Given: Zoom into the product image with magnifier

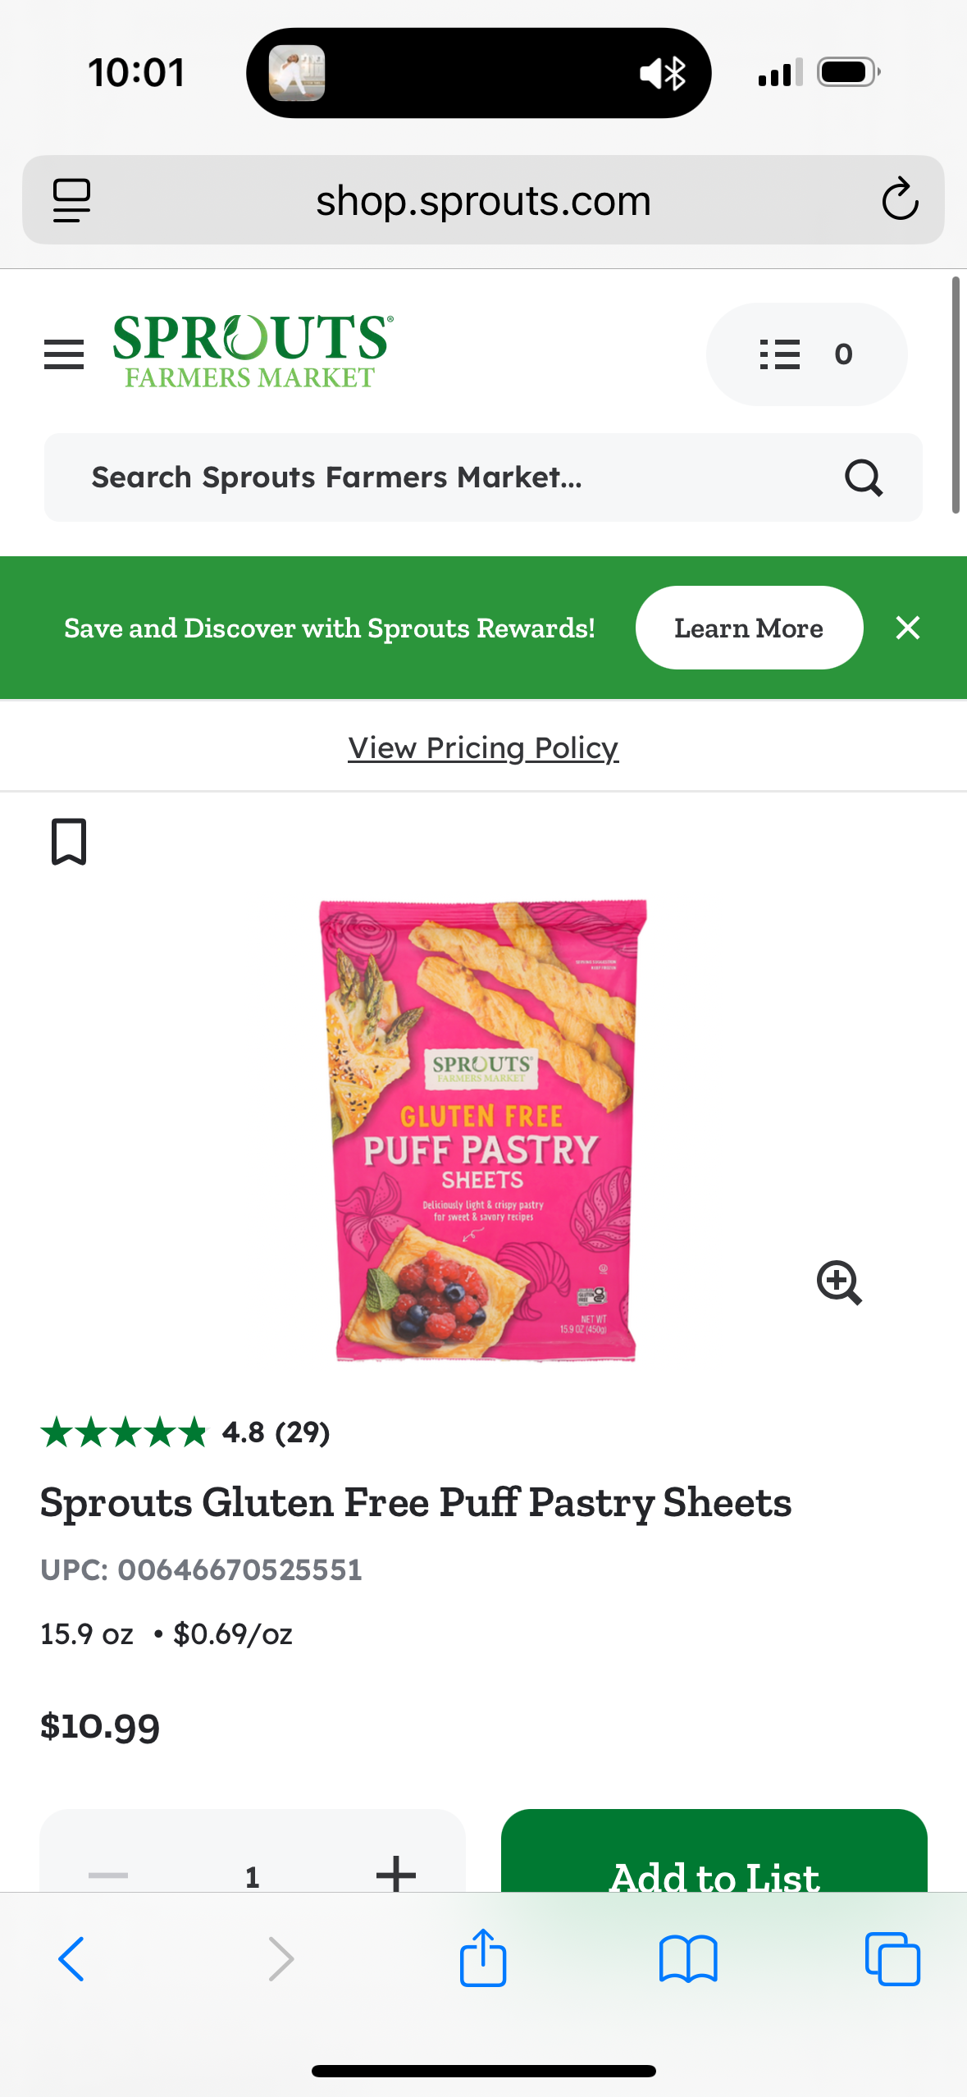Looking at the screenshot, I should [839, 1282].
